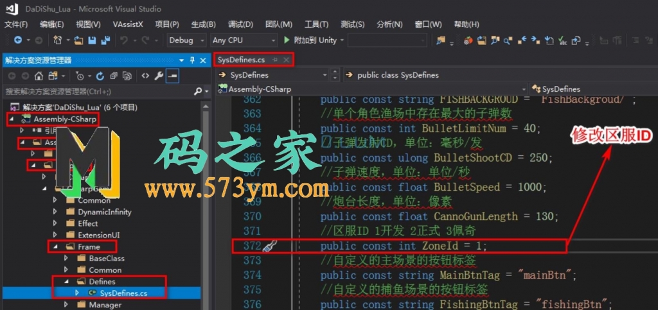Select SysDefines.cs in Solution Explorer
658x310 pixels.
click(123, 293)
